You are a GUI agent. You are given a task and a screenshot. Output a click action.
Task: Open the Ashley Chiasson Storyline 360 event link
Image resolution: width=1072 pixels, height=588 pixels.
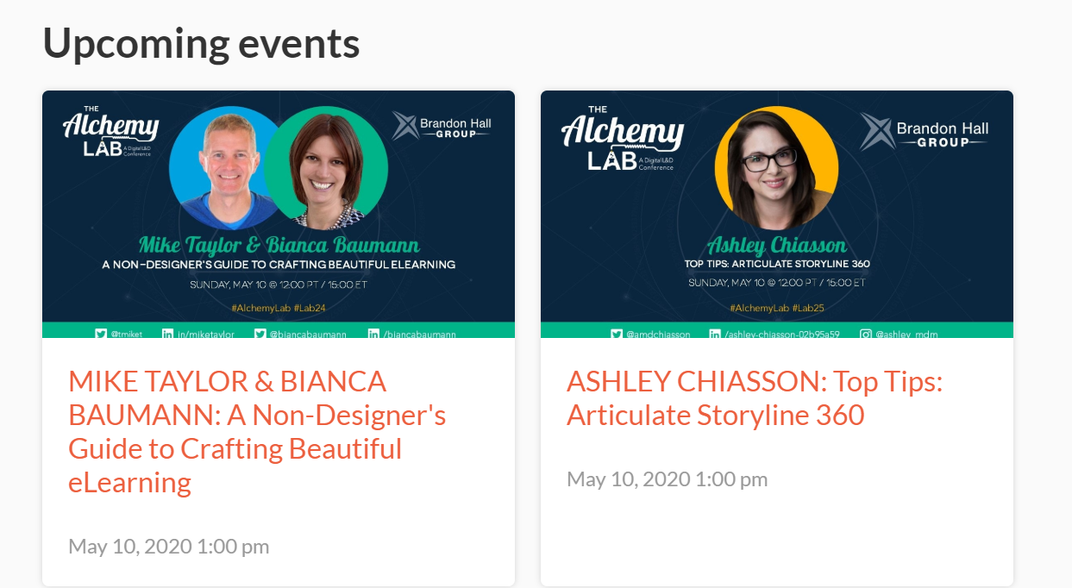point(753,398)
